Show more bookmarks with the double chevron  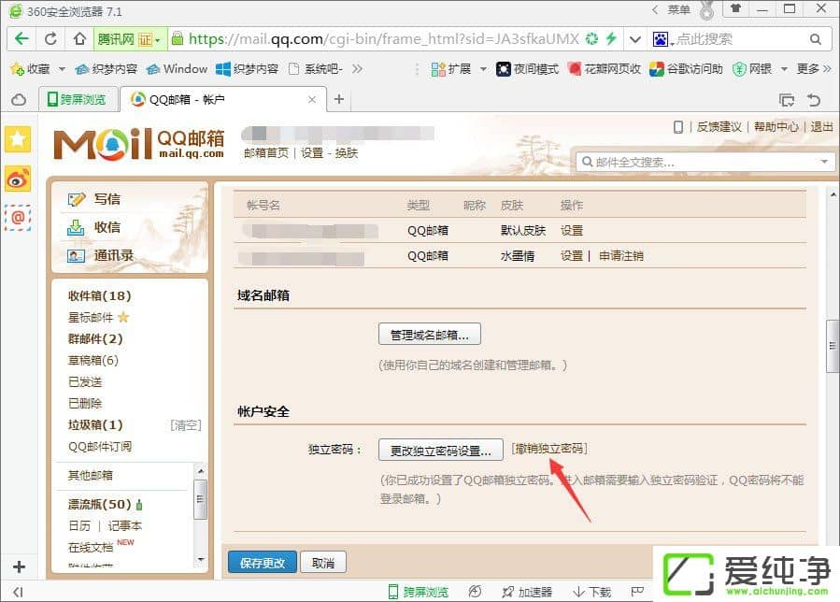coord(357,68)
